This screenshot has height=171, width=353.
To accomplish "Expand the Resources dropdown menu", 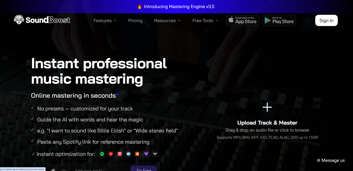I will pos(167,20).
